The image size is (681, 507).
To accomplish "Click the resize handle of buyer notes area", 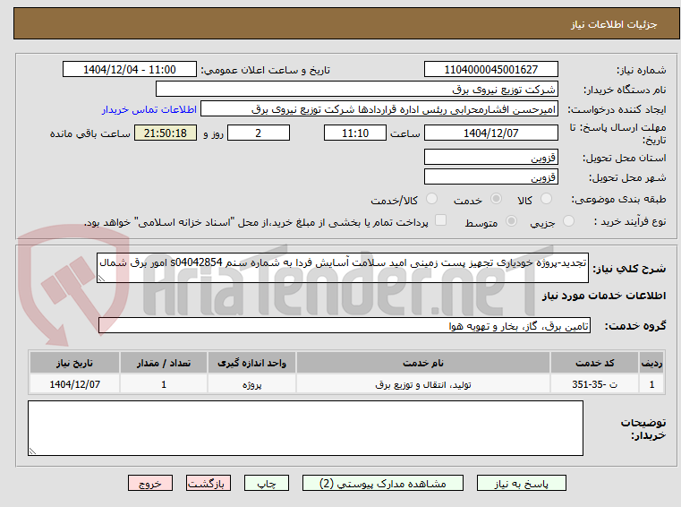I will pos(32,451).
